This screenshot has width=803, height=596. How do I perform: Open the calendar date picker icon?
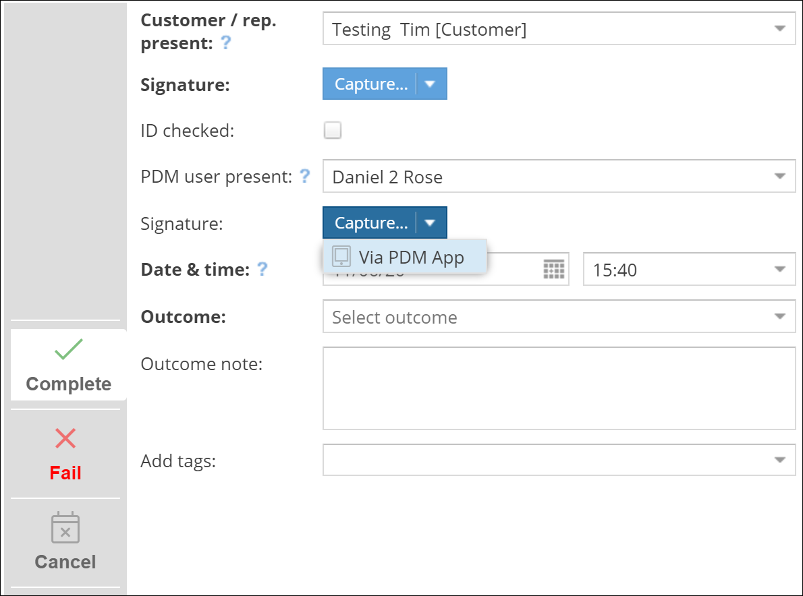[x=553, y=269]
